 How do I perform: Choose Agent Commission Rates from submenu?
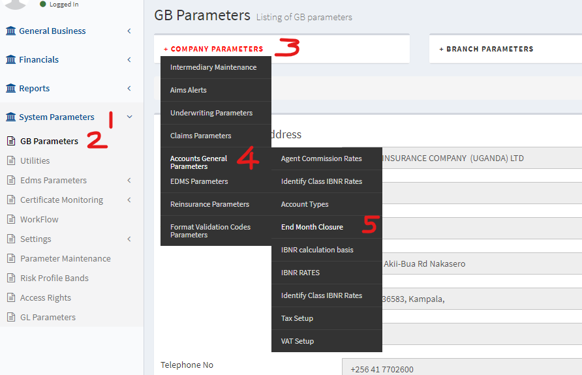point(321,158)
